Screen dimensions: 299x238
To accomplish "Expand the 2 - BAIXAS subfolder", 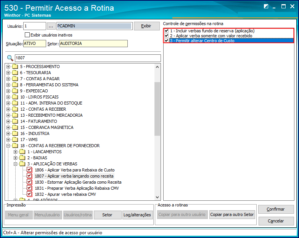I will [x=15, y=158].
